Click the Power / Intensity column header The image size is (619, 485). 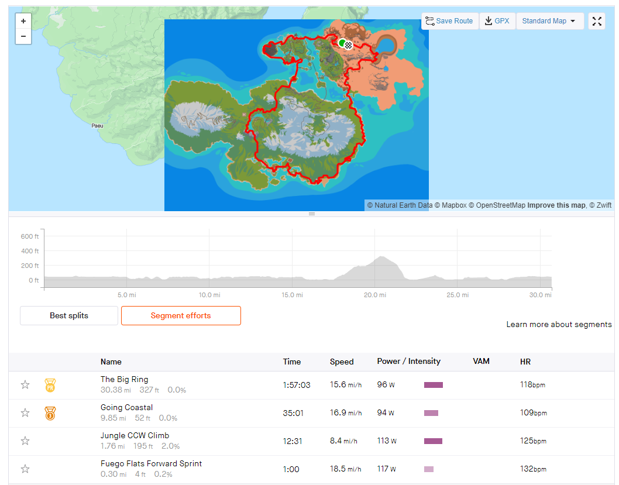click(408, 361)
